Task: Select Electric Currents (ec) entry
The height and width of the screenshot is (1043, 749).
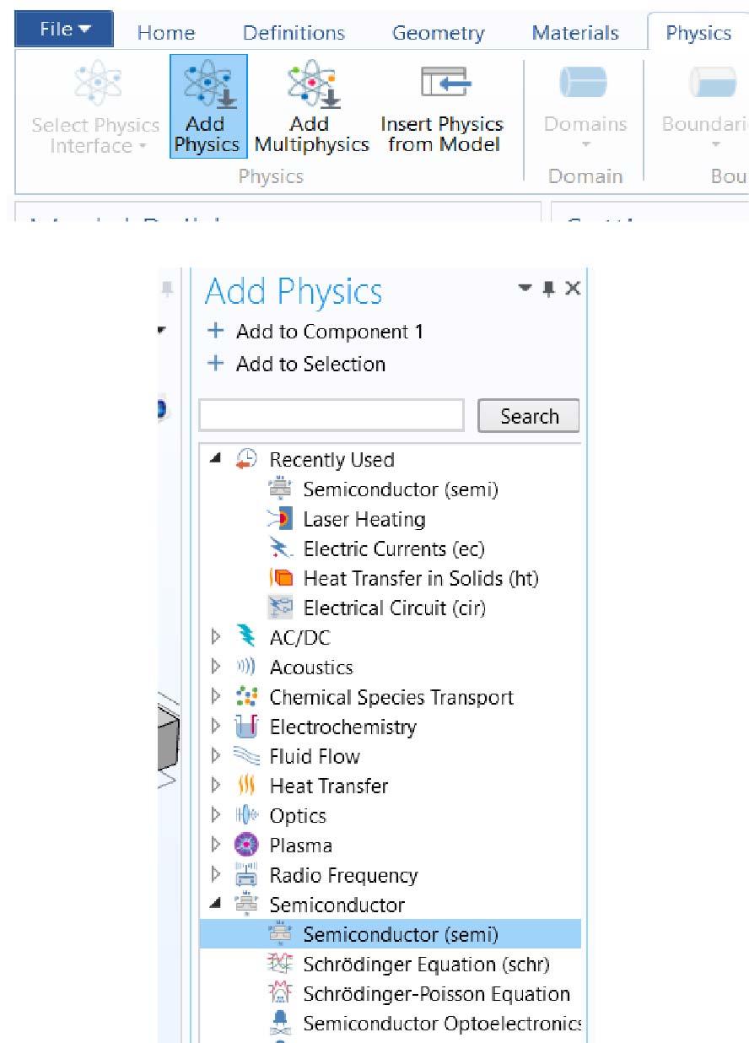Action: point(394,549)
